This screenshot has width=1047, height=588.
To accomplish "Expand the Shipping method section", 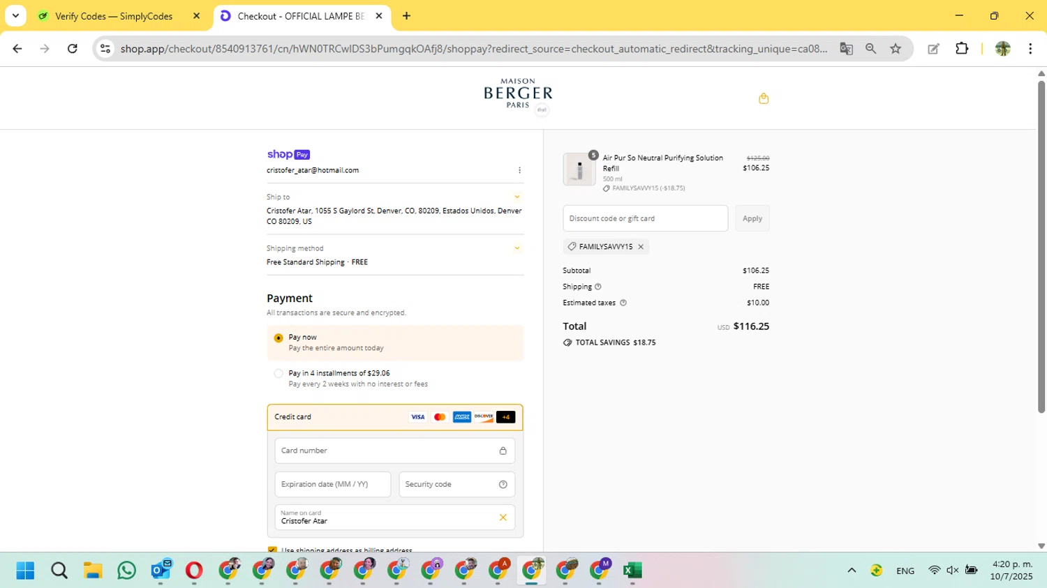I will pos(517,248).
